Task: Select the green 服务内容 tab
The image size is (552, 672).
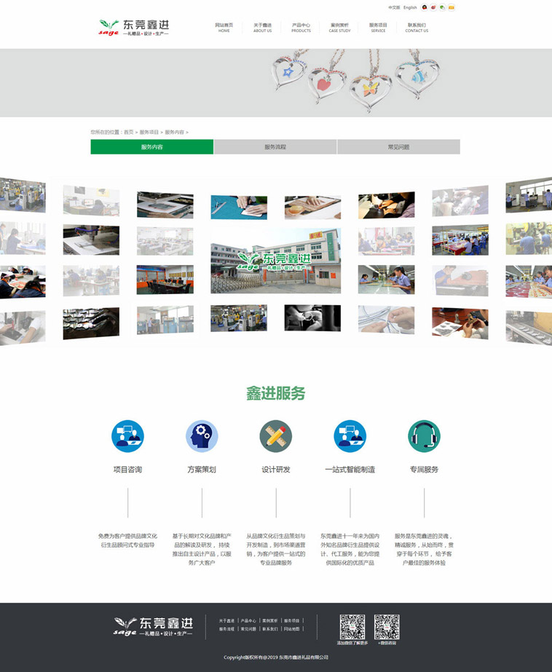Action: [x=151, y=147]
